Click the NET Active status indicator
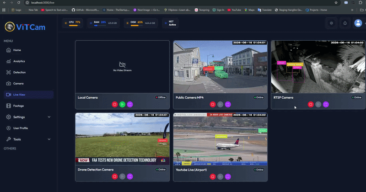The width and height of the screenshot is (366, 192). point(171,23)
